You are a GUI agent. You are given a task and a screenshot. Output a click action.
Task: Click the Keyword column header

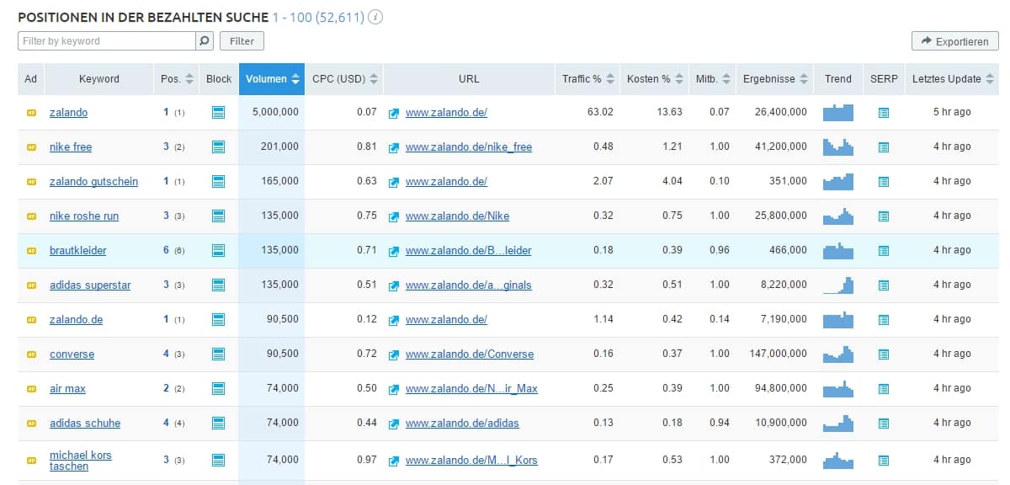(x=99, y=79)
